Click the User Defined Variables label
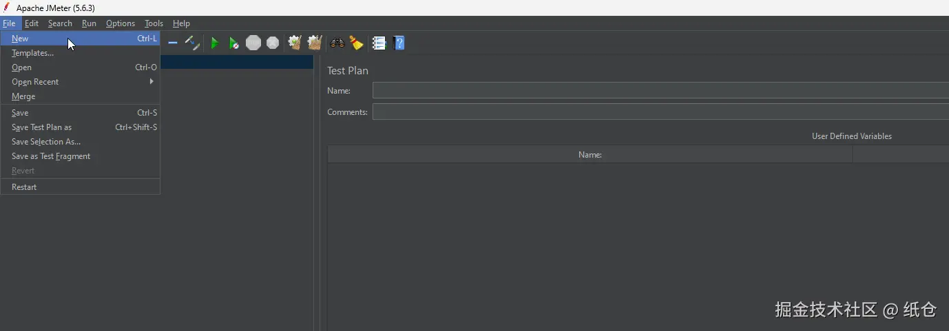Viewport: 949px width, 331px height. click(852, 136)
